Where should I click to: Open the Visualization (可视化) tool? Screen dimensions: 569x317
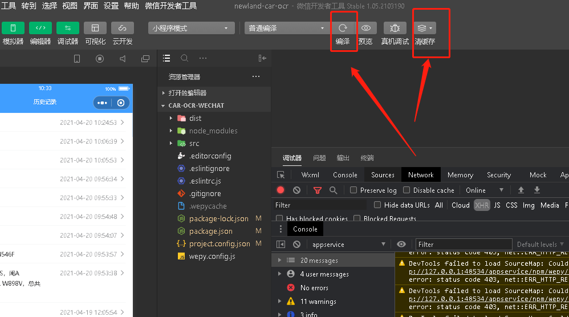click(x=95, y=28)
